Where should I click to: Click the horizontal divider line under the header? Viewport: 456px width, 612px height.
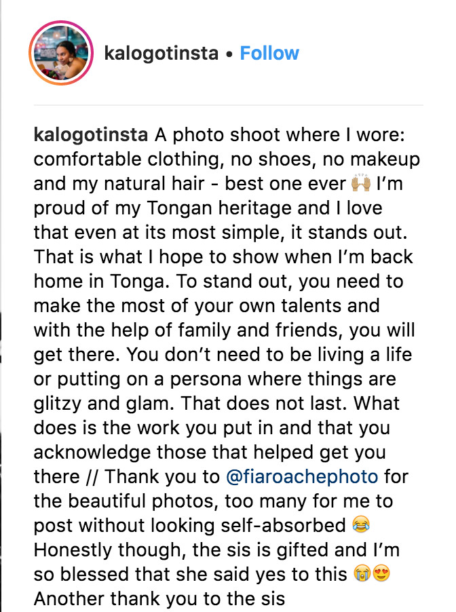coord(229,105)
